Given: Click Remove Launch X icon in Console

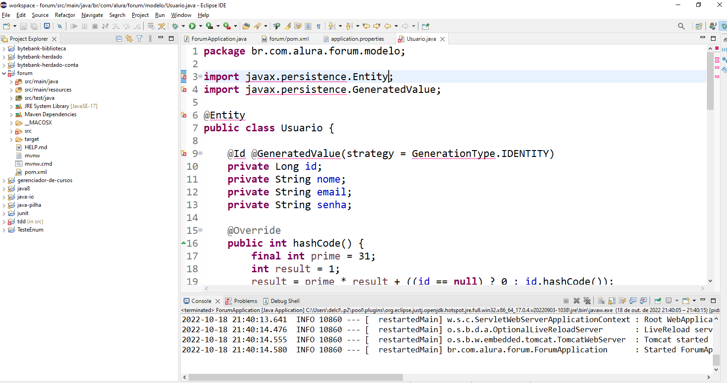Looking at the screenshot, I should (577, 301).
